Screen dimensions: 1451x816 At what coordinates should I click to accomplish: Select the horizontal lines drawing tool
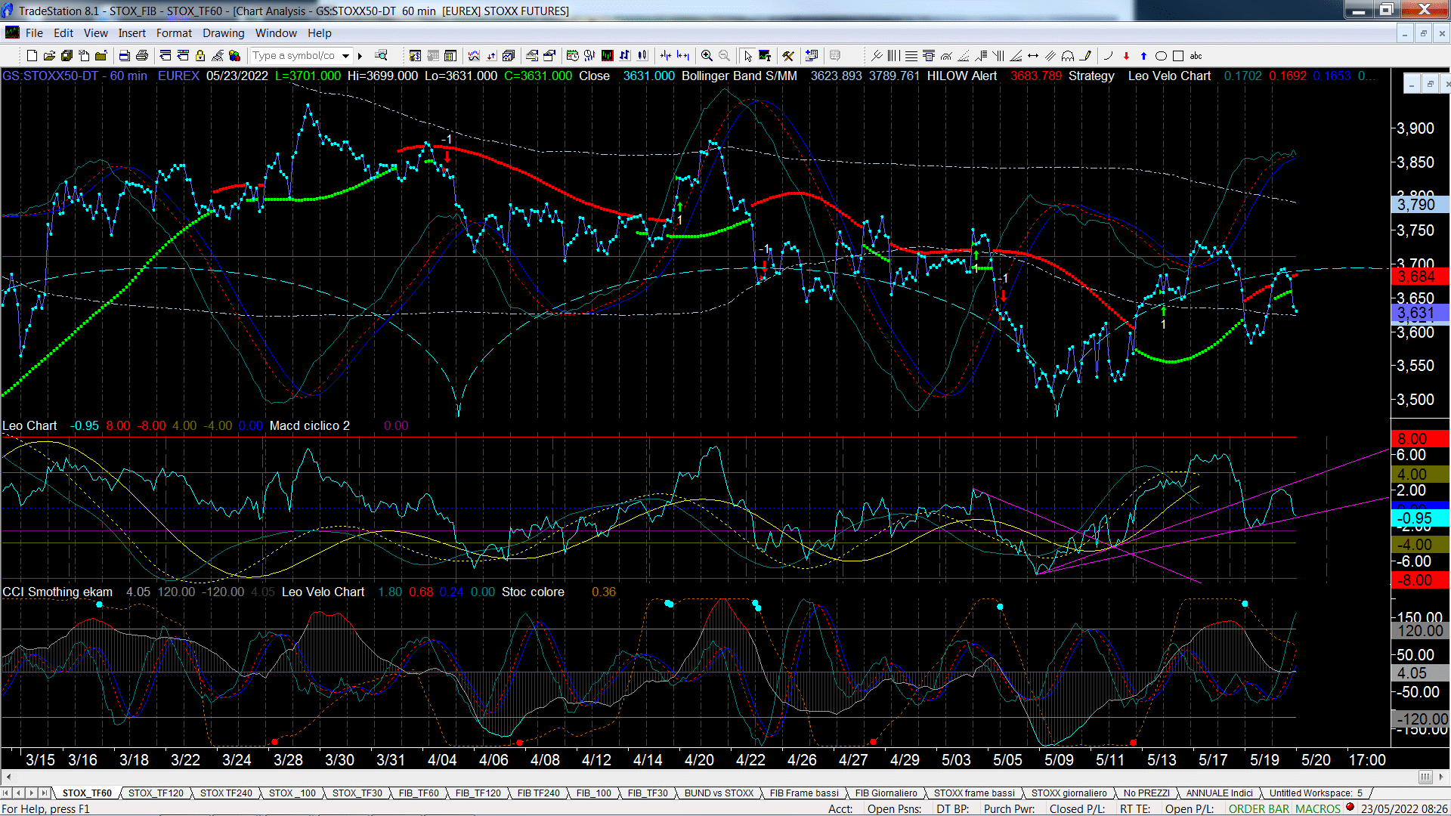point(911,56)
